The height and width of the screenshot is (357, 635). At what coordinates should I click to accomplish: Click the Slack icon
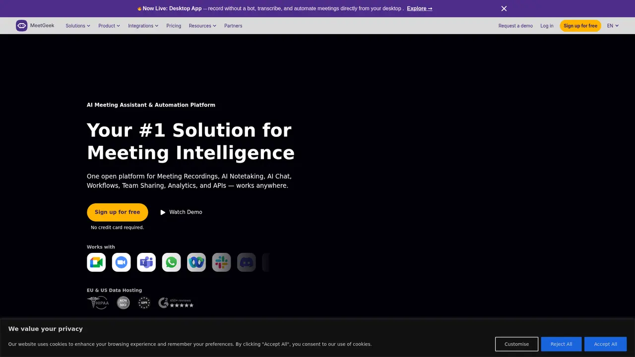[221, 262]
